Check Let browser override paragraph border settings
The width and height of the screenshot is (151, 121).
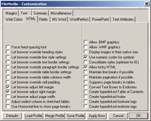coord(8,67)
